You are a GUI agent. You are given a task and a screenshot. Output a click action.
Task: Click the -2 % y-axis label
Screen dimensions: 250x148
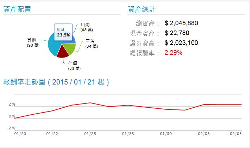[11, 128]
